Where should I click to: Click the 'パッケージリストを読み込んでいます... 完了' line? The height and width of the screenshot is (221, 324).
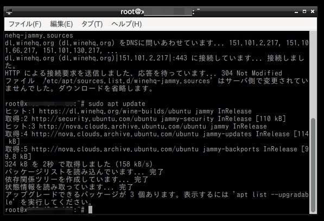[84, 172]
